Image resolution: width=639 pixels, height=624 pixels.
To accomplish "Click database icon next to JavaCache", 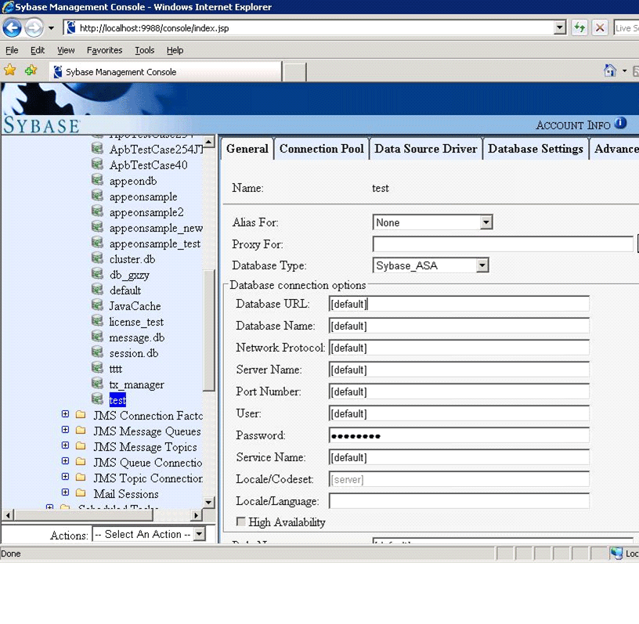I will pyautogui.click(x=97, y=305).
